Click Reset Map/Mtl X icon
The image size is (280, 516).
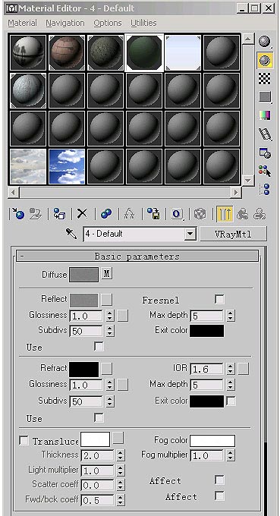82,214
